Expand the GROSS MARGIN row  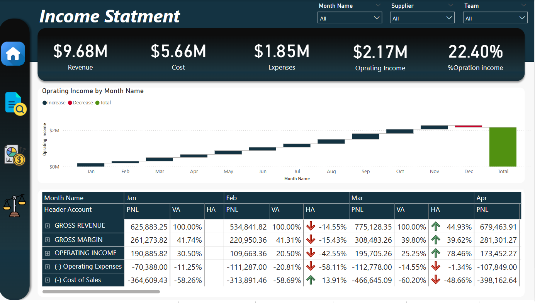click(48, 240)
